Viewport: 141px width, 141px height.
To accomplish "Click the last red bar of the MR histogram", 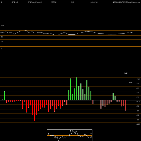I will pyautogui.click(x=125, y=105).
